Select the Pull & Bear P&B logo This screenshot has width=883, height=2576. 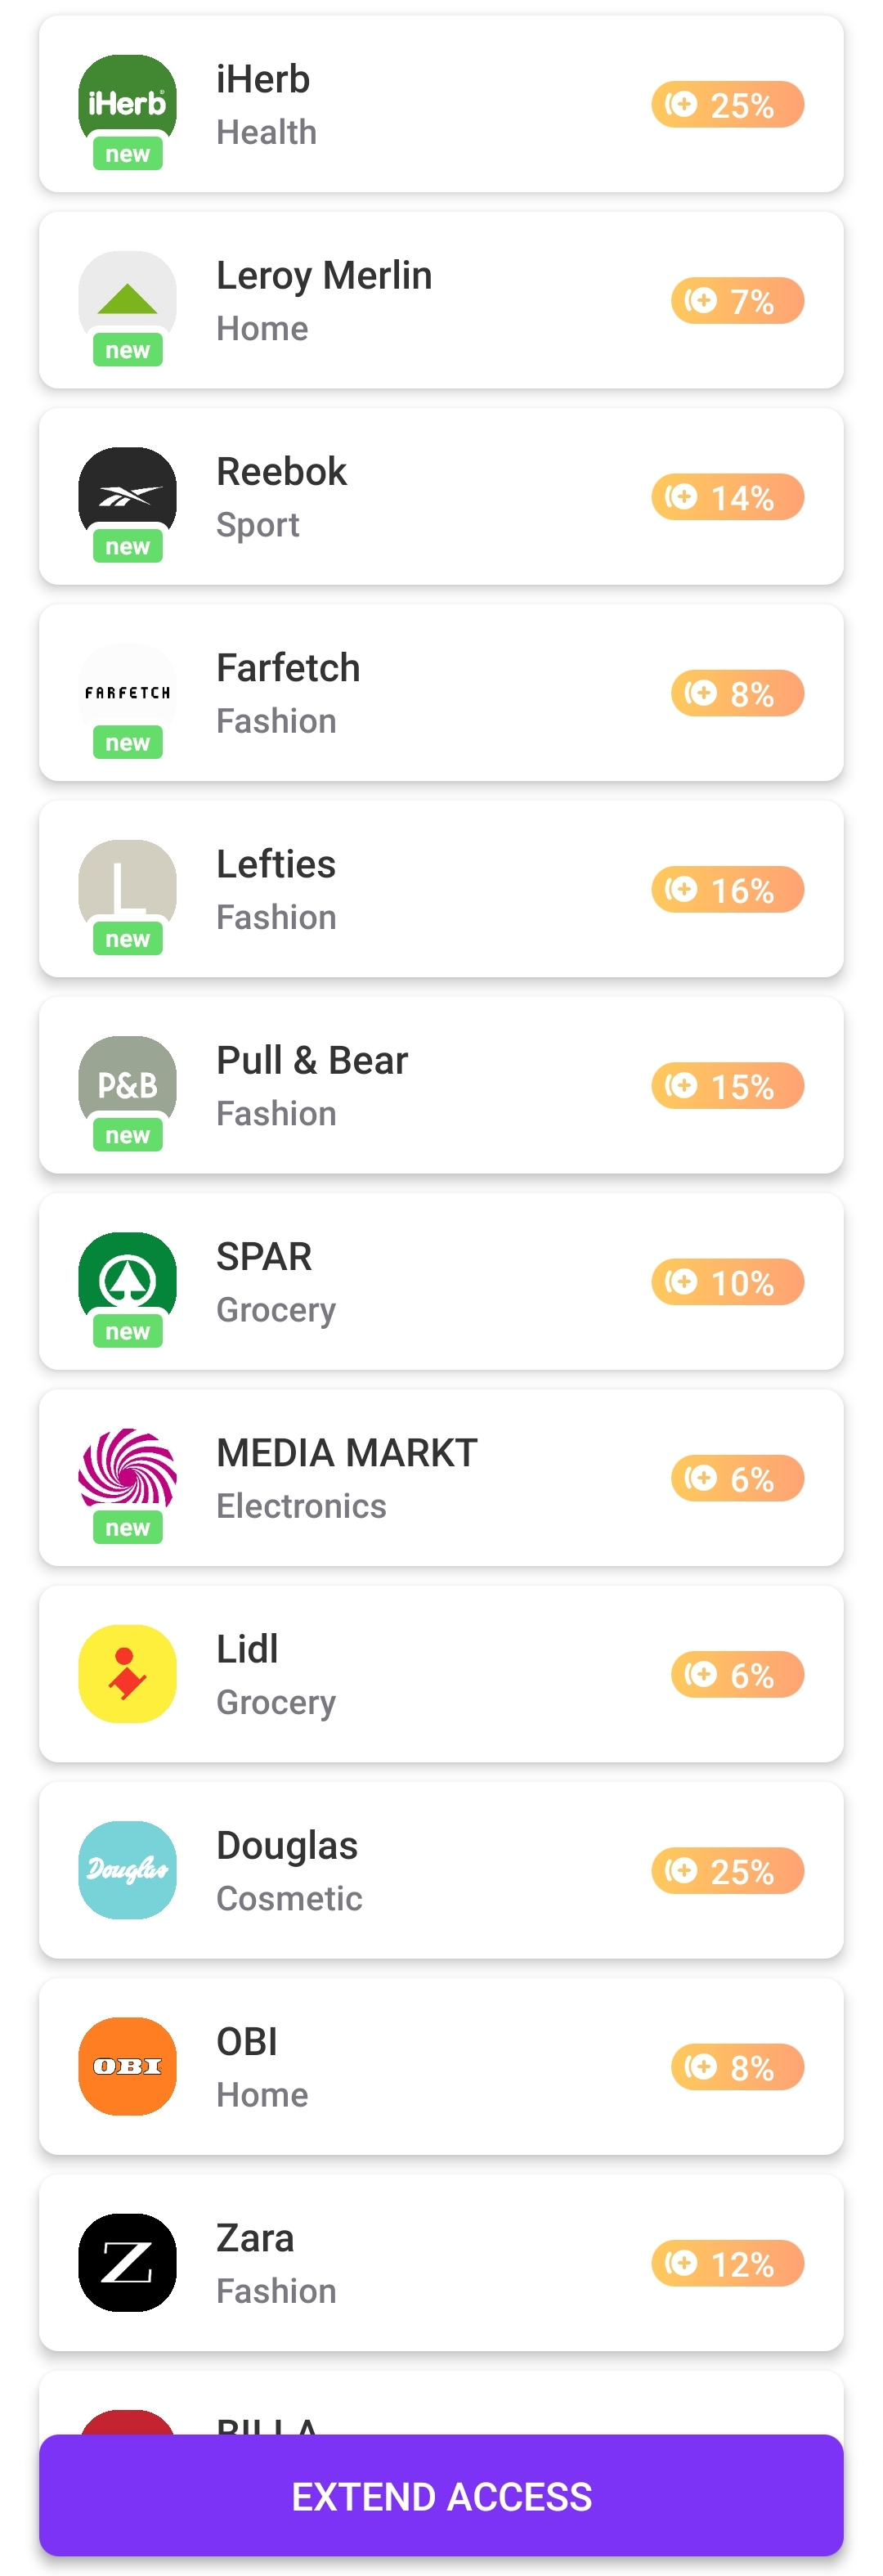pyautogui.click(x=127, y=1084)
